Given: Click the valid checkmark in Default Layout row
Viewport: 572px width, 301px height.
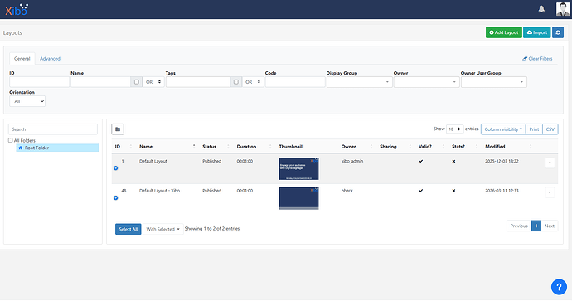Looking at the screenshot, I should coord(421,161).
